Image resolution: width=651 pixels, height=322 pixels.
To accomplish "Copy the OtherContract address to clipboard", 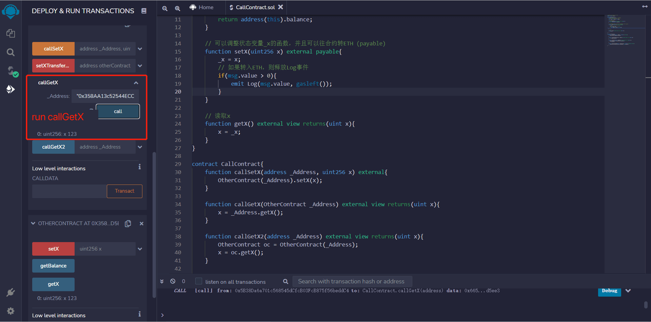I will coord(128,223).
